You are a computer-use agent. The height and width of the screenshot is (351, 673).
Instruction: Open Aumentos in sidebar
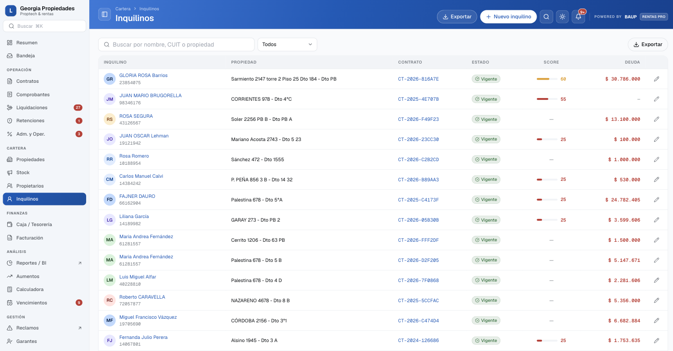tap(44, 276)
